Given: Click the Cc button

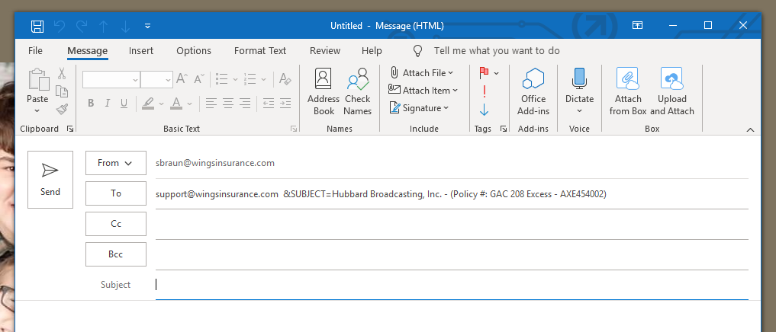Looking at the screenshot, I should 116,224.
